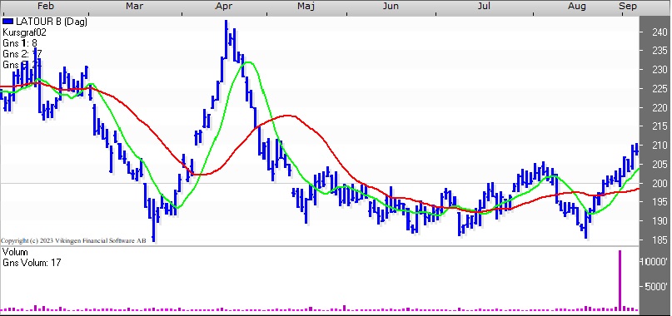The image size is (672, 316).
Task: Click the blue LATOUR B legend icon
Action: (x=7, y=22)
